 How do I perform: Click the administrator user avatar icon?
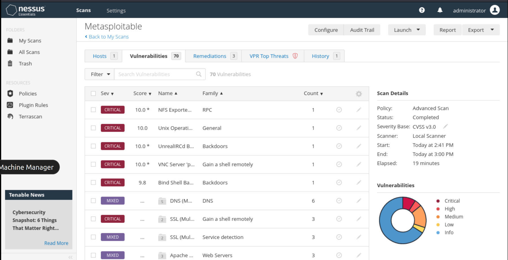[x=495, y=10]
